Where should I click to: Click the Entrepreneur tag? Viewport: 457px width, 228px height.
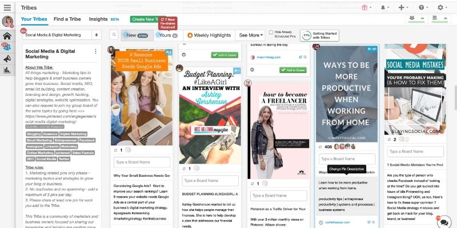click(66, 140)
